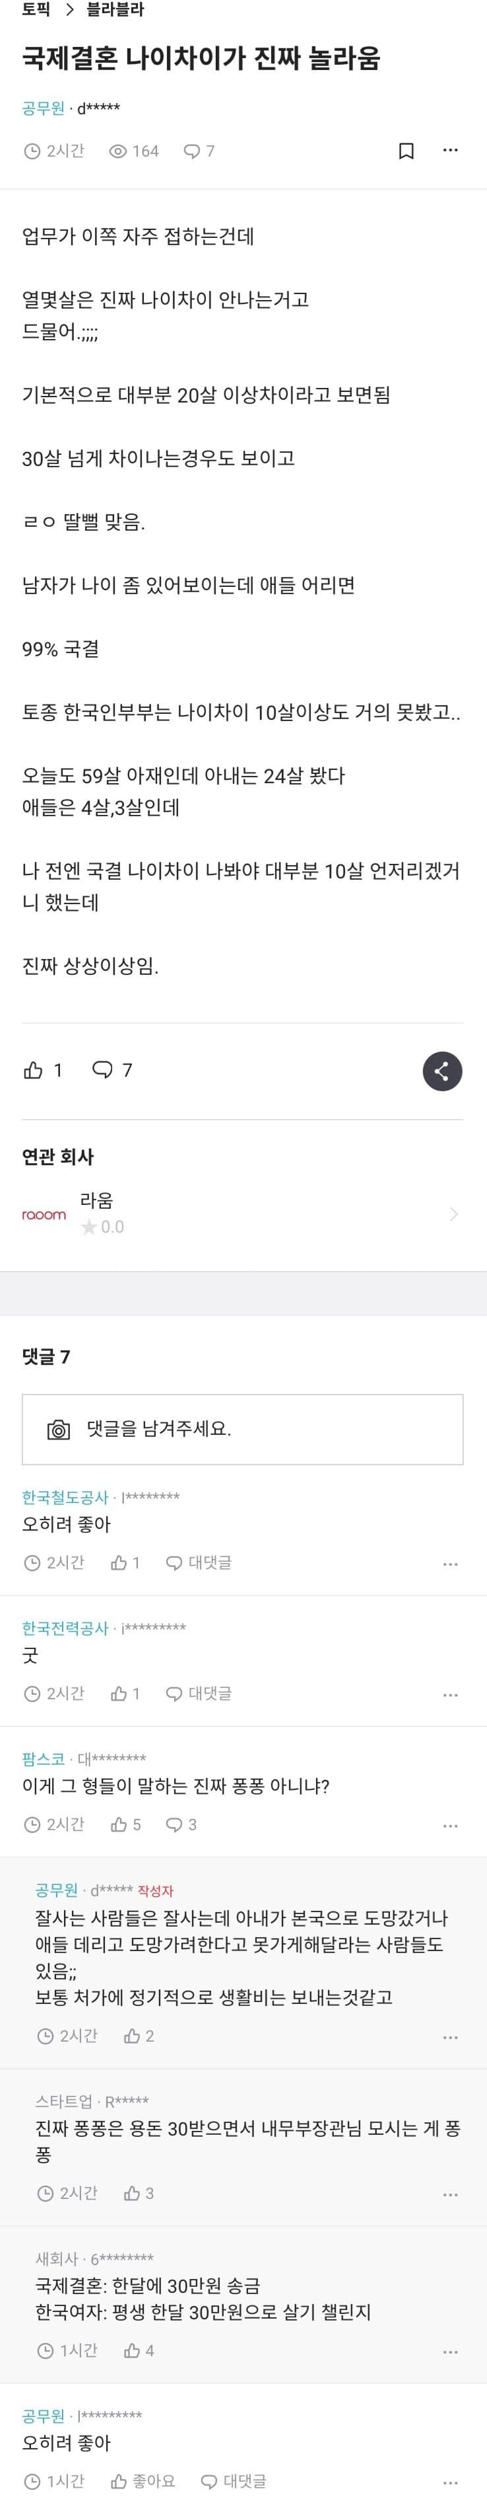Go to the 토픽 breadcrumb

[x=36, y=11]
